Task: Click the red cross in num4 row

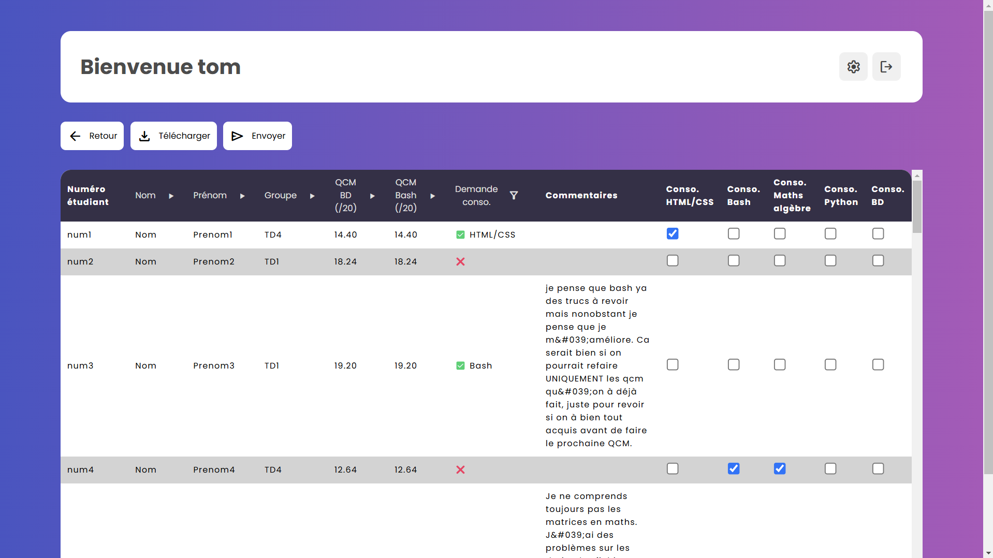Action: (x=460, y=469)
